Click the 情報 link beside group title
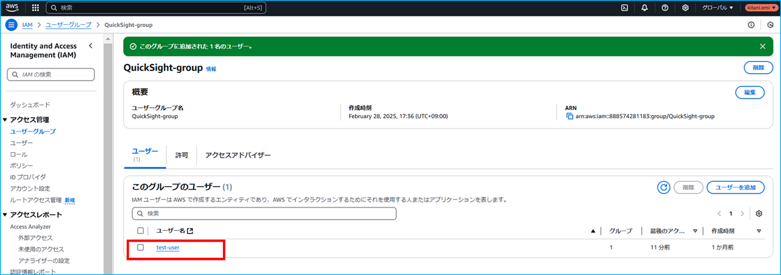Screen dimensions: 781x275 click(211, 69)
